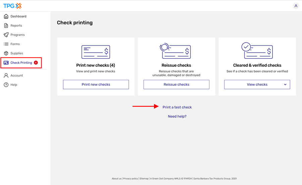
Task: Select the Programs rocket icon
Action: tap(6, 35)
